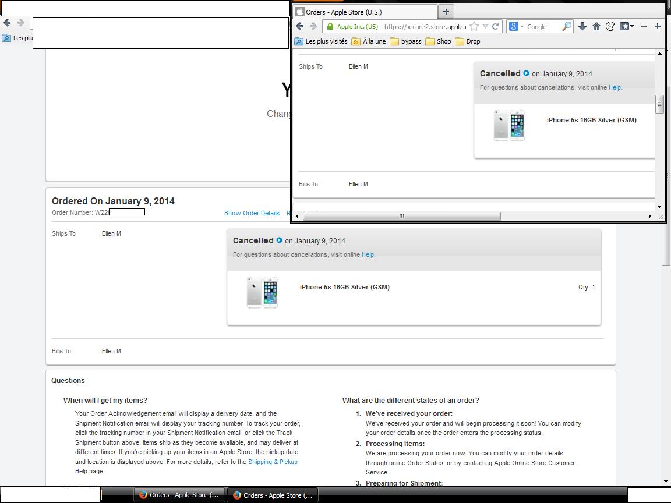Click Bills To label in front window
This screenshot has height=503, width=671.
click(308, 184)
